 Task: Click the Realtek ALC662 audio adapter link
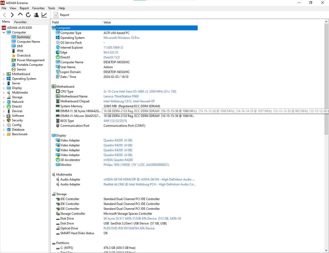150,184
